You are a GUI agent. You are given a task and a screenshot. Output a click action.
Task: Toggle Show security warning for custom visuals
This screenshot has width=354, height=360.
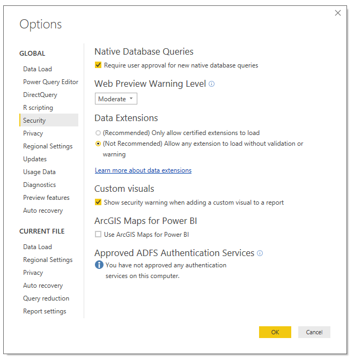point(98,202)
